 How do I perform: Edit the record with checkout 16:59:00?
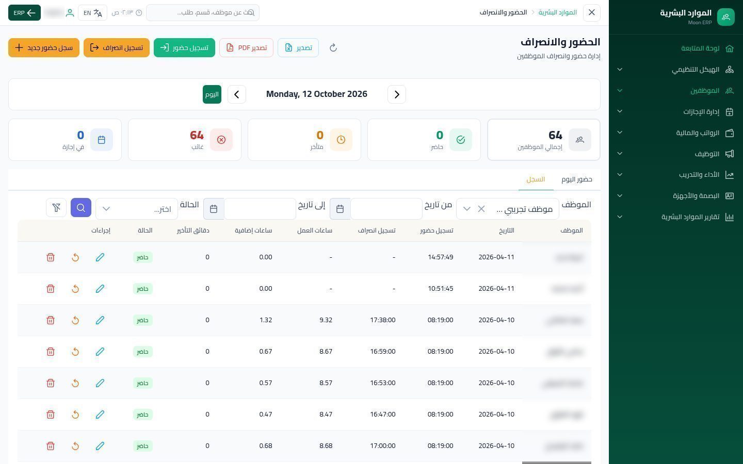pyautogui.click(x=100, y=352)
